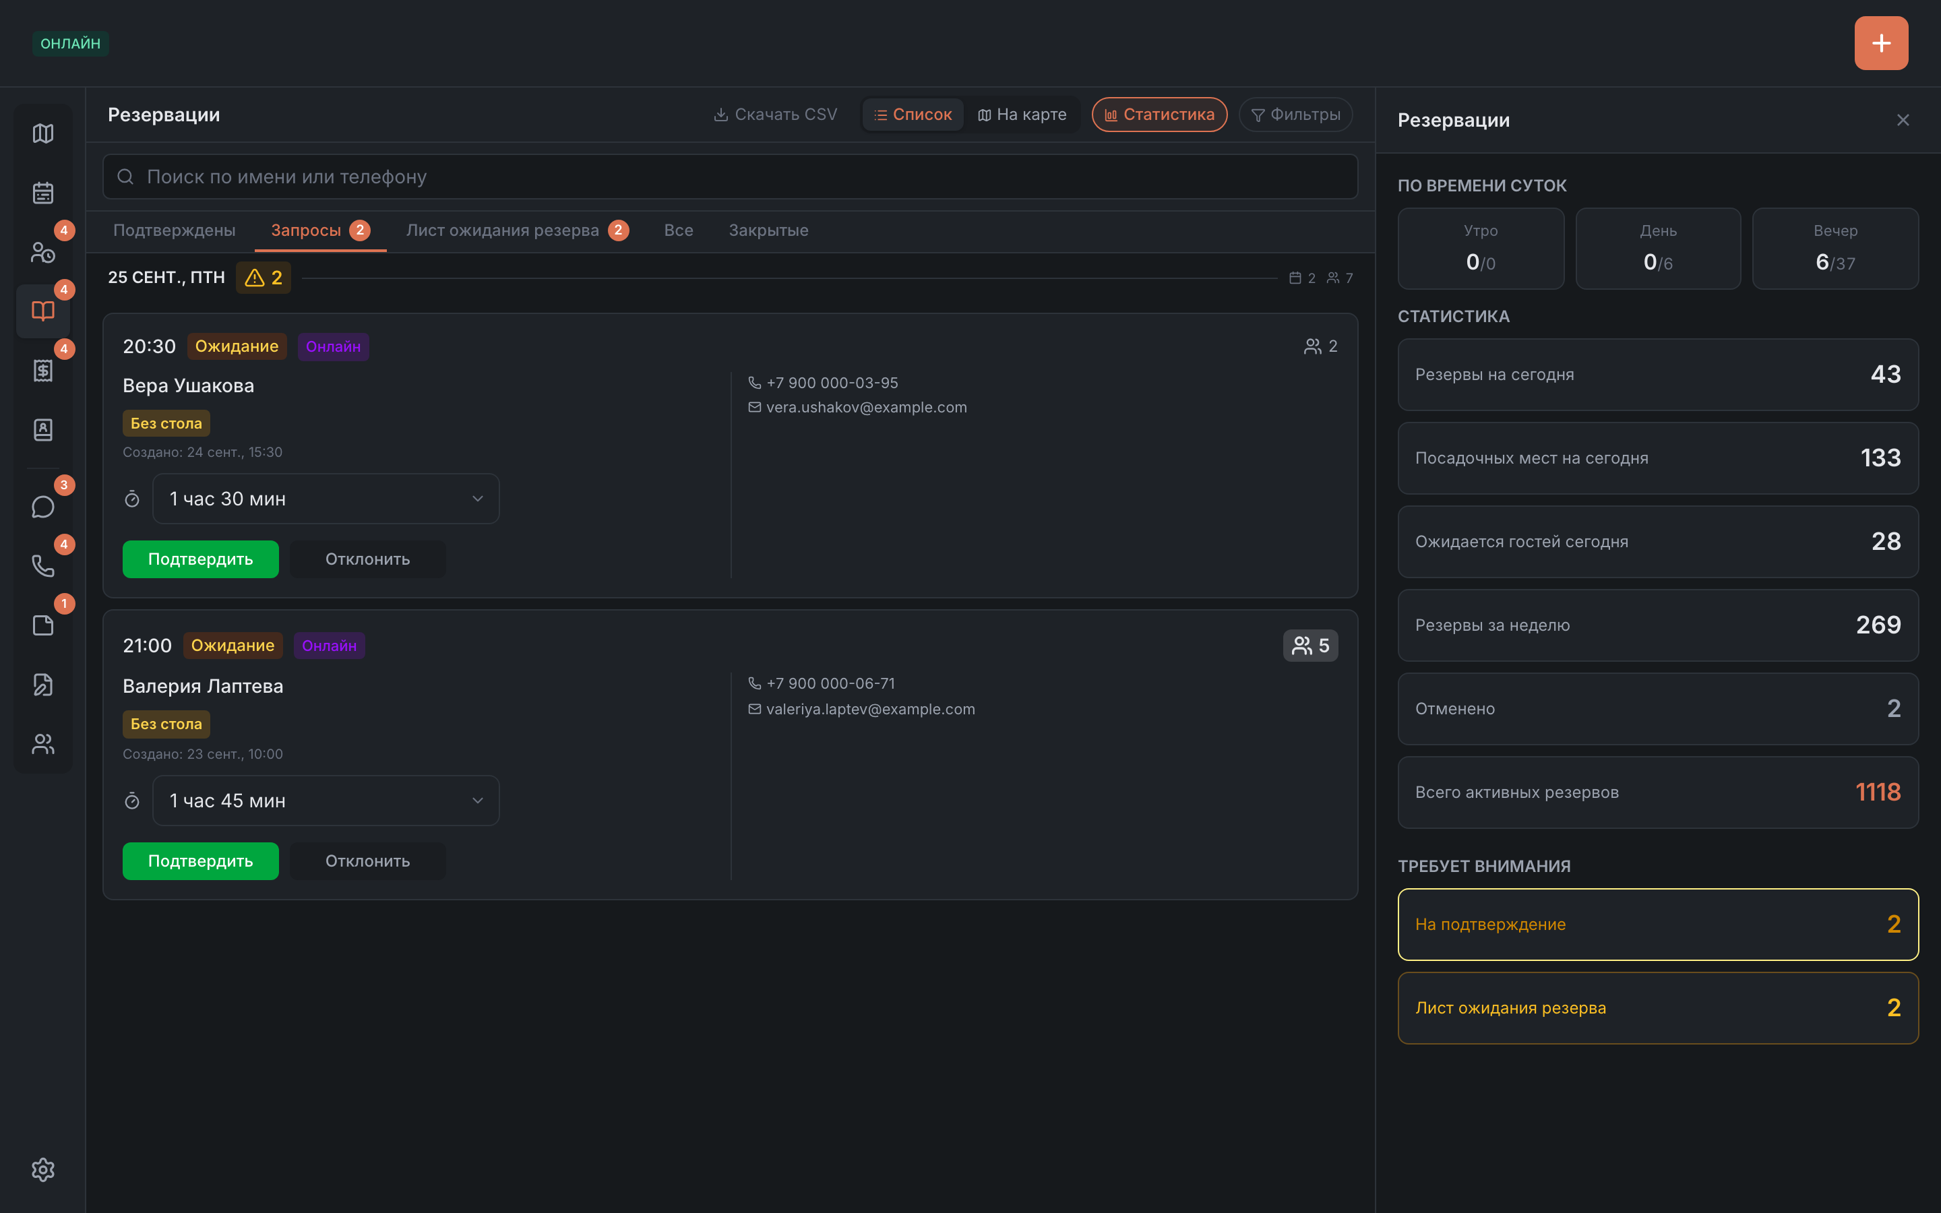Open the guests waiting queue sidebar icon
The width and height of the screenshot is (1941, 1213).
pyautogui.click(x=42, y=252)
